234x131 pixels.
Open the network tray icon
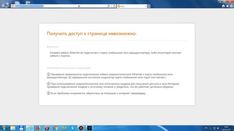click(215, 128)
